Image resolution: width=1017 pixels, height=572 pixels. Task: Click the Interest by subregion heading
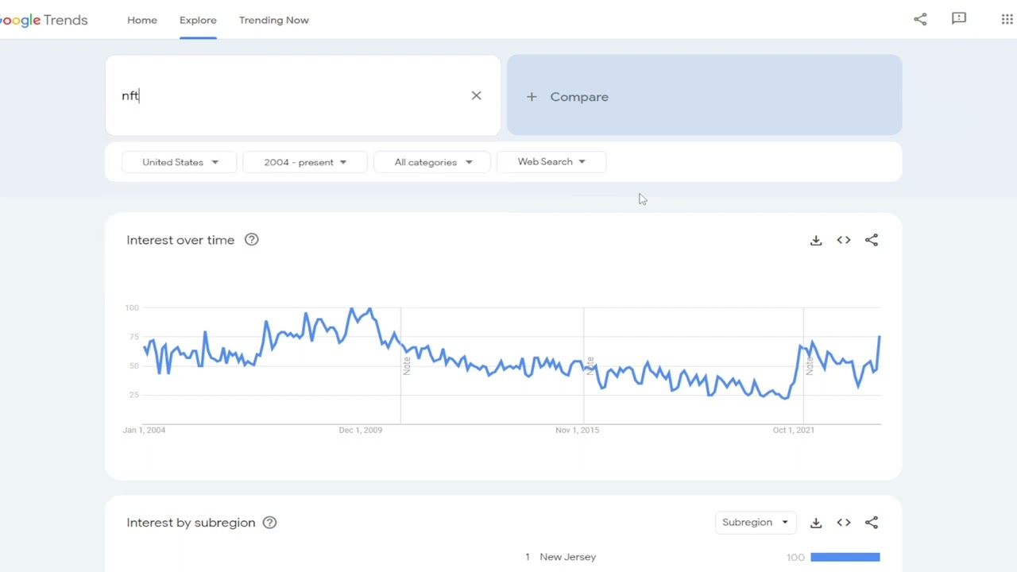point(191,523)
